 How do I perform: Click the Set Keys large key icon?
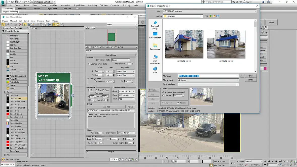[233, 163]
